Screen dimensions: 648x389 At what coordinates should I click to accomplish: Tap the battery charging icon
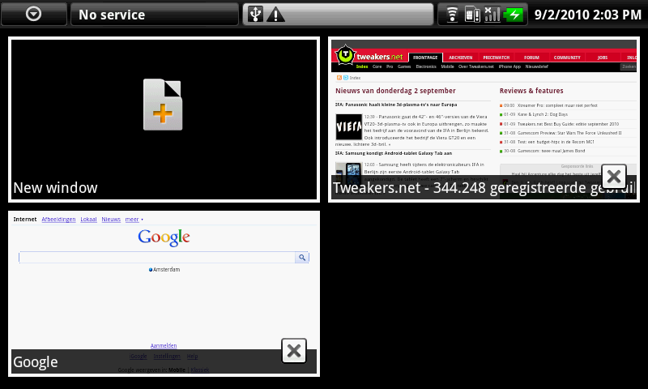514,15
